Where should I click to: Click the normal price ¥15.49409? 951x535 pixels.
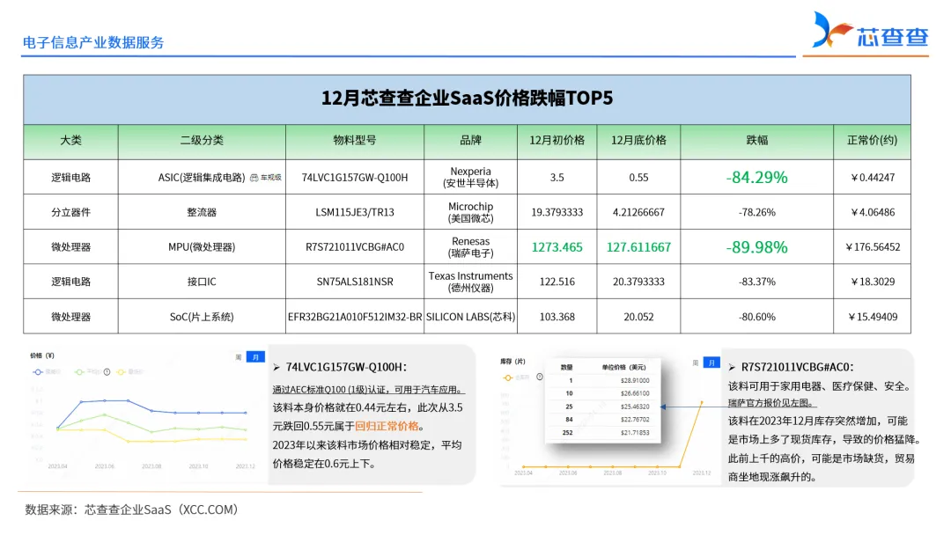pyautogui.click(x=872, y=317)
